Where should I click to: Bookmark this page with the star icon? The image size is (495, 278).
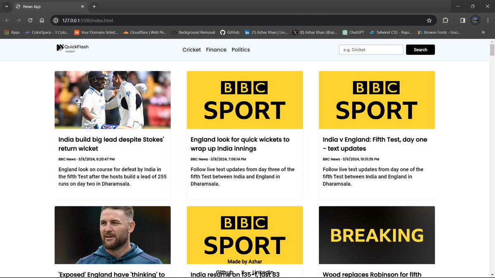(429, 20)
